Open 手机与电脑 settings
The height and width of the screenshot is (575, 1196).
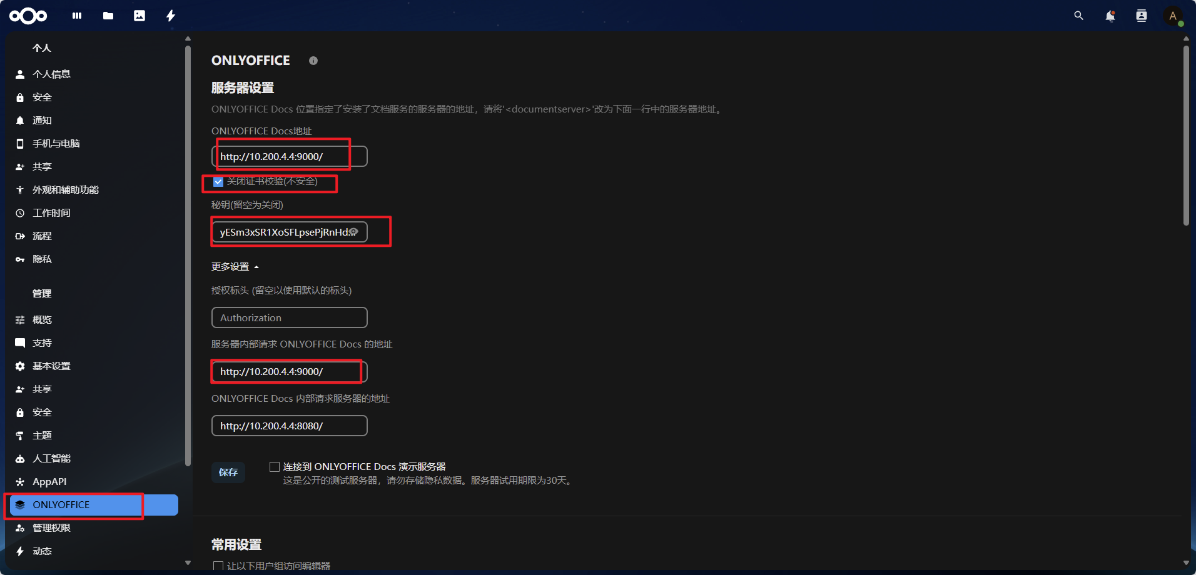click(94, 144)
